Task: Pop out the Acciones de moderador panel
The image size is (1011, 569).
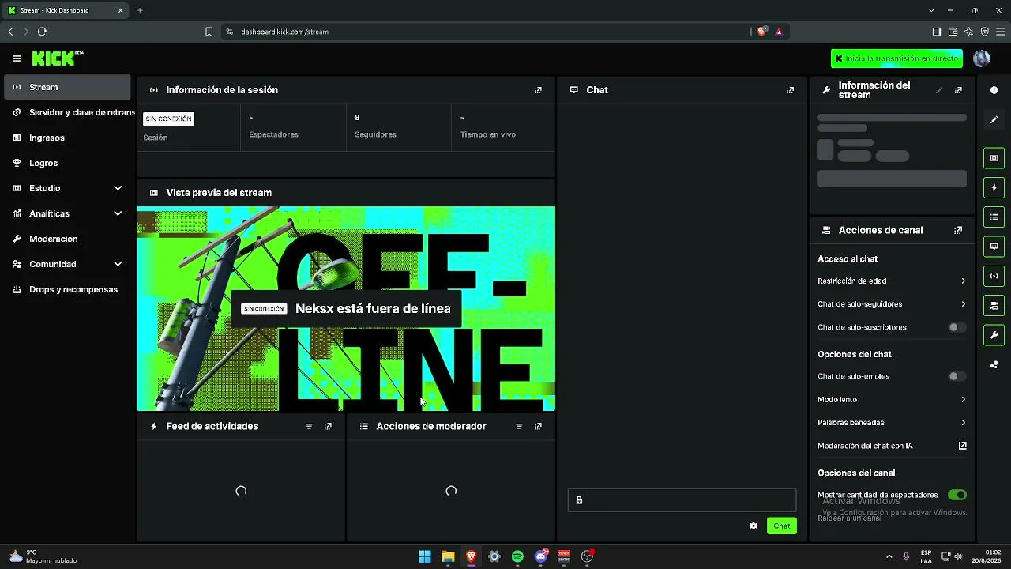Action: point(538,426)
